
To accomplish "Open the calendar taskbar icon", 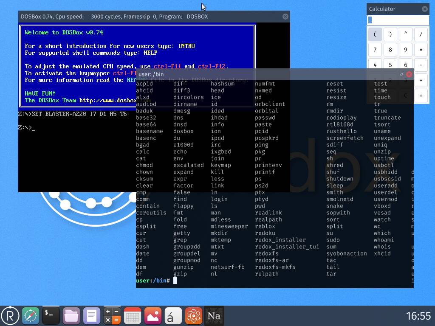I will click(133, 316).
